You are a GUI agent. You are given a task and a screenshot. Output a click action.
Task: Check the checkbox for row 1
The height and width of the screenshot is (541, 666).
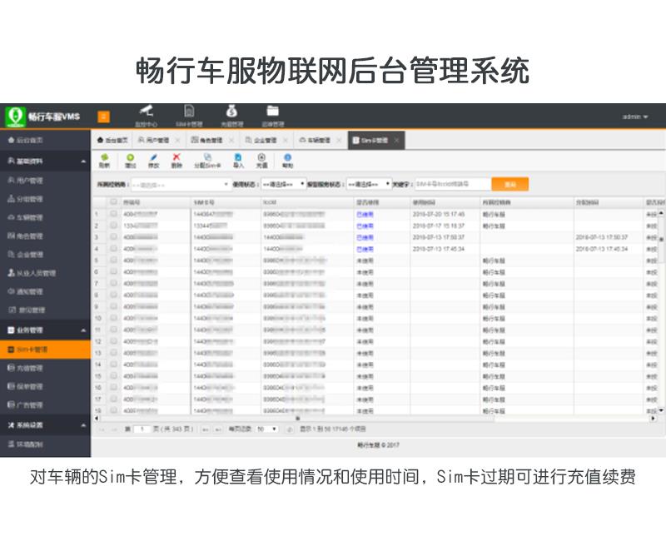113,214
